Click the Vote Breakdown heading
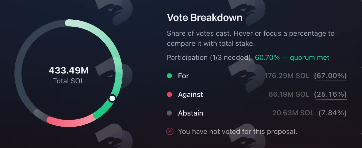362x148 pixels. (x=205, y=18)
